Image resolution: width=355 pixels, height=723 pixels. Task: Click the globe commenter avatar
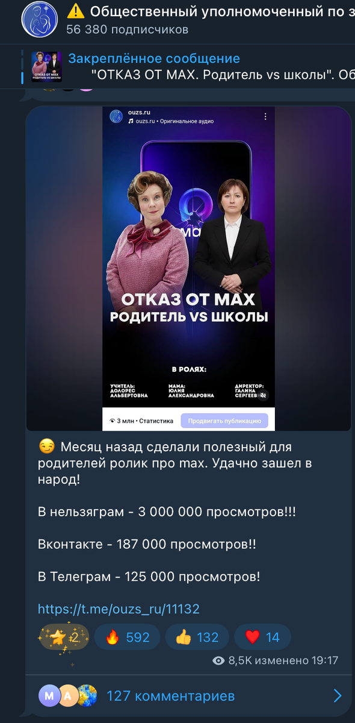(87, 696)
